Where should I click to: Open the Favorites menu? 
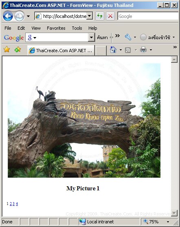[56, 28]
